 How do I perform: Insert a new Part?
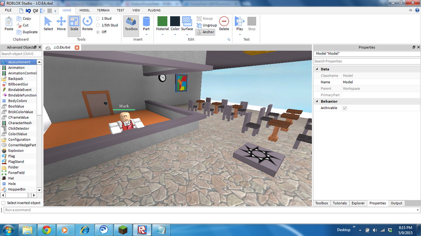pyautogui.click(x=146, y=23)
